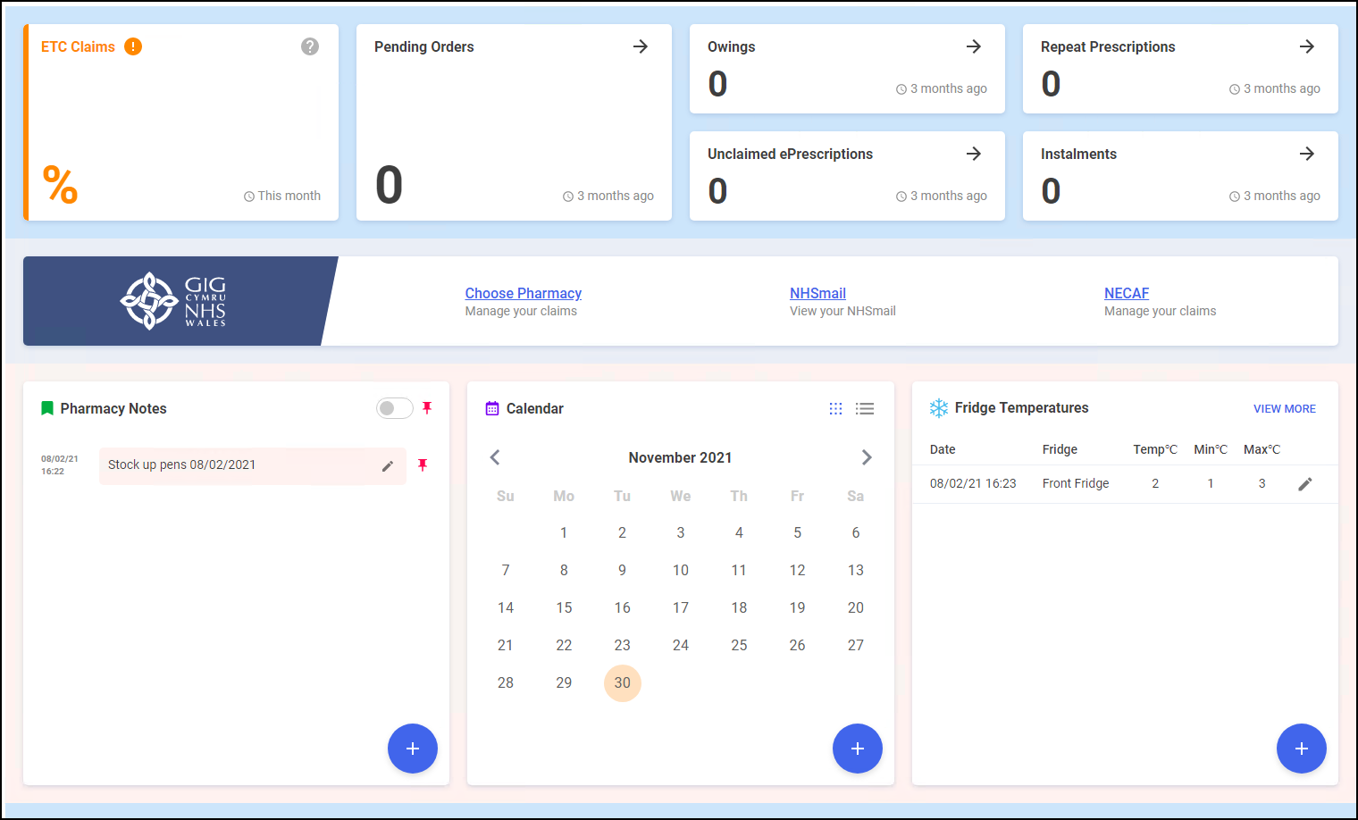Toggle the Pharmacy Notes switch

pyautogui.click(x=394, y=408)
